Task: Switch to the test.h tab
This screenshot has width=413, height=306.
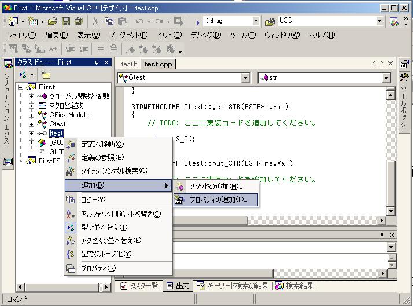Action: (x=129, y=64)
